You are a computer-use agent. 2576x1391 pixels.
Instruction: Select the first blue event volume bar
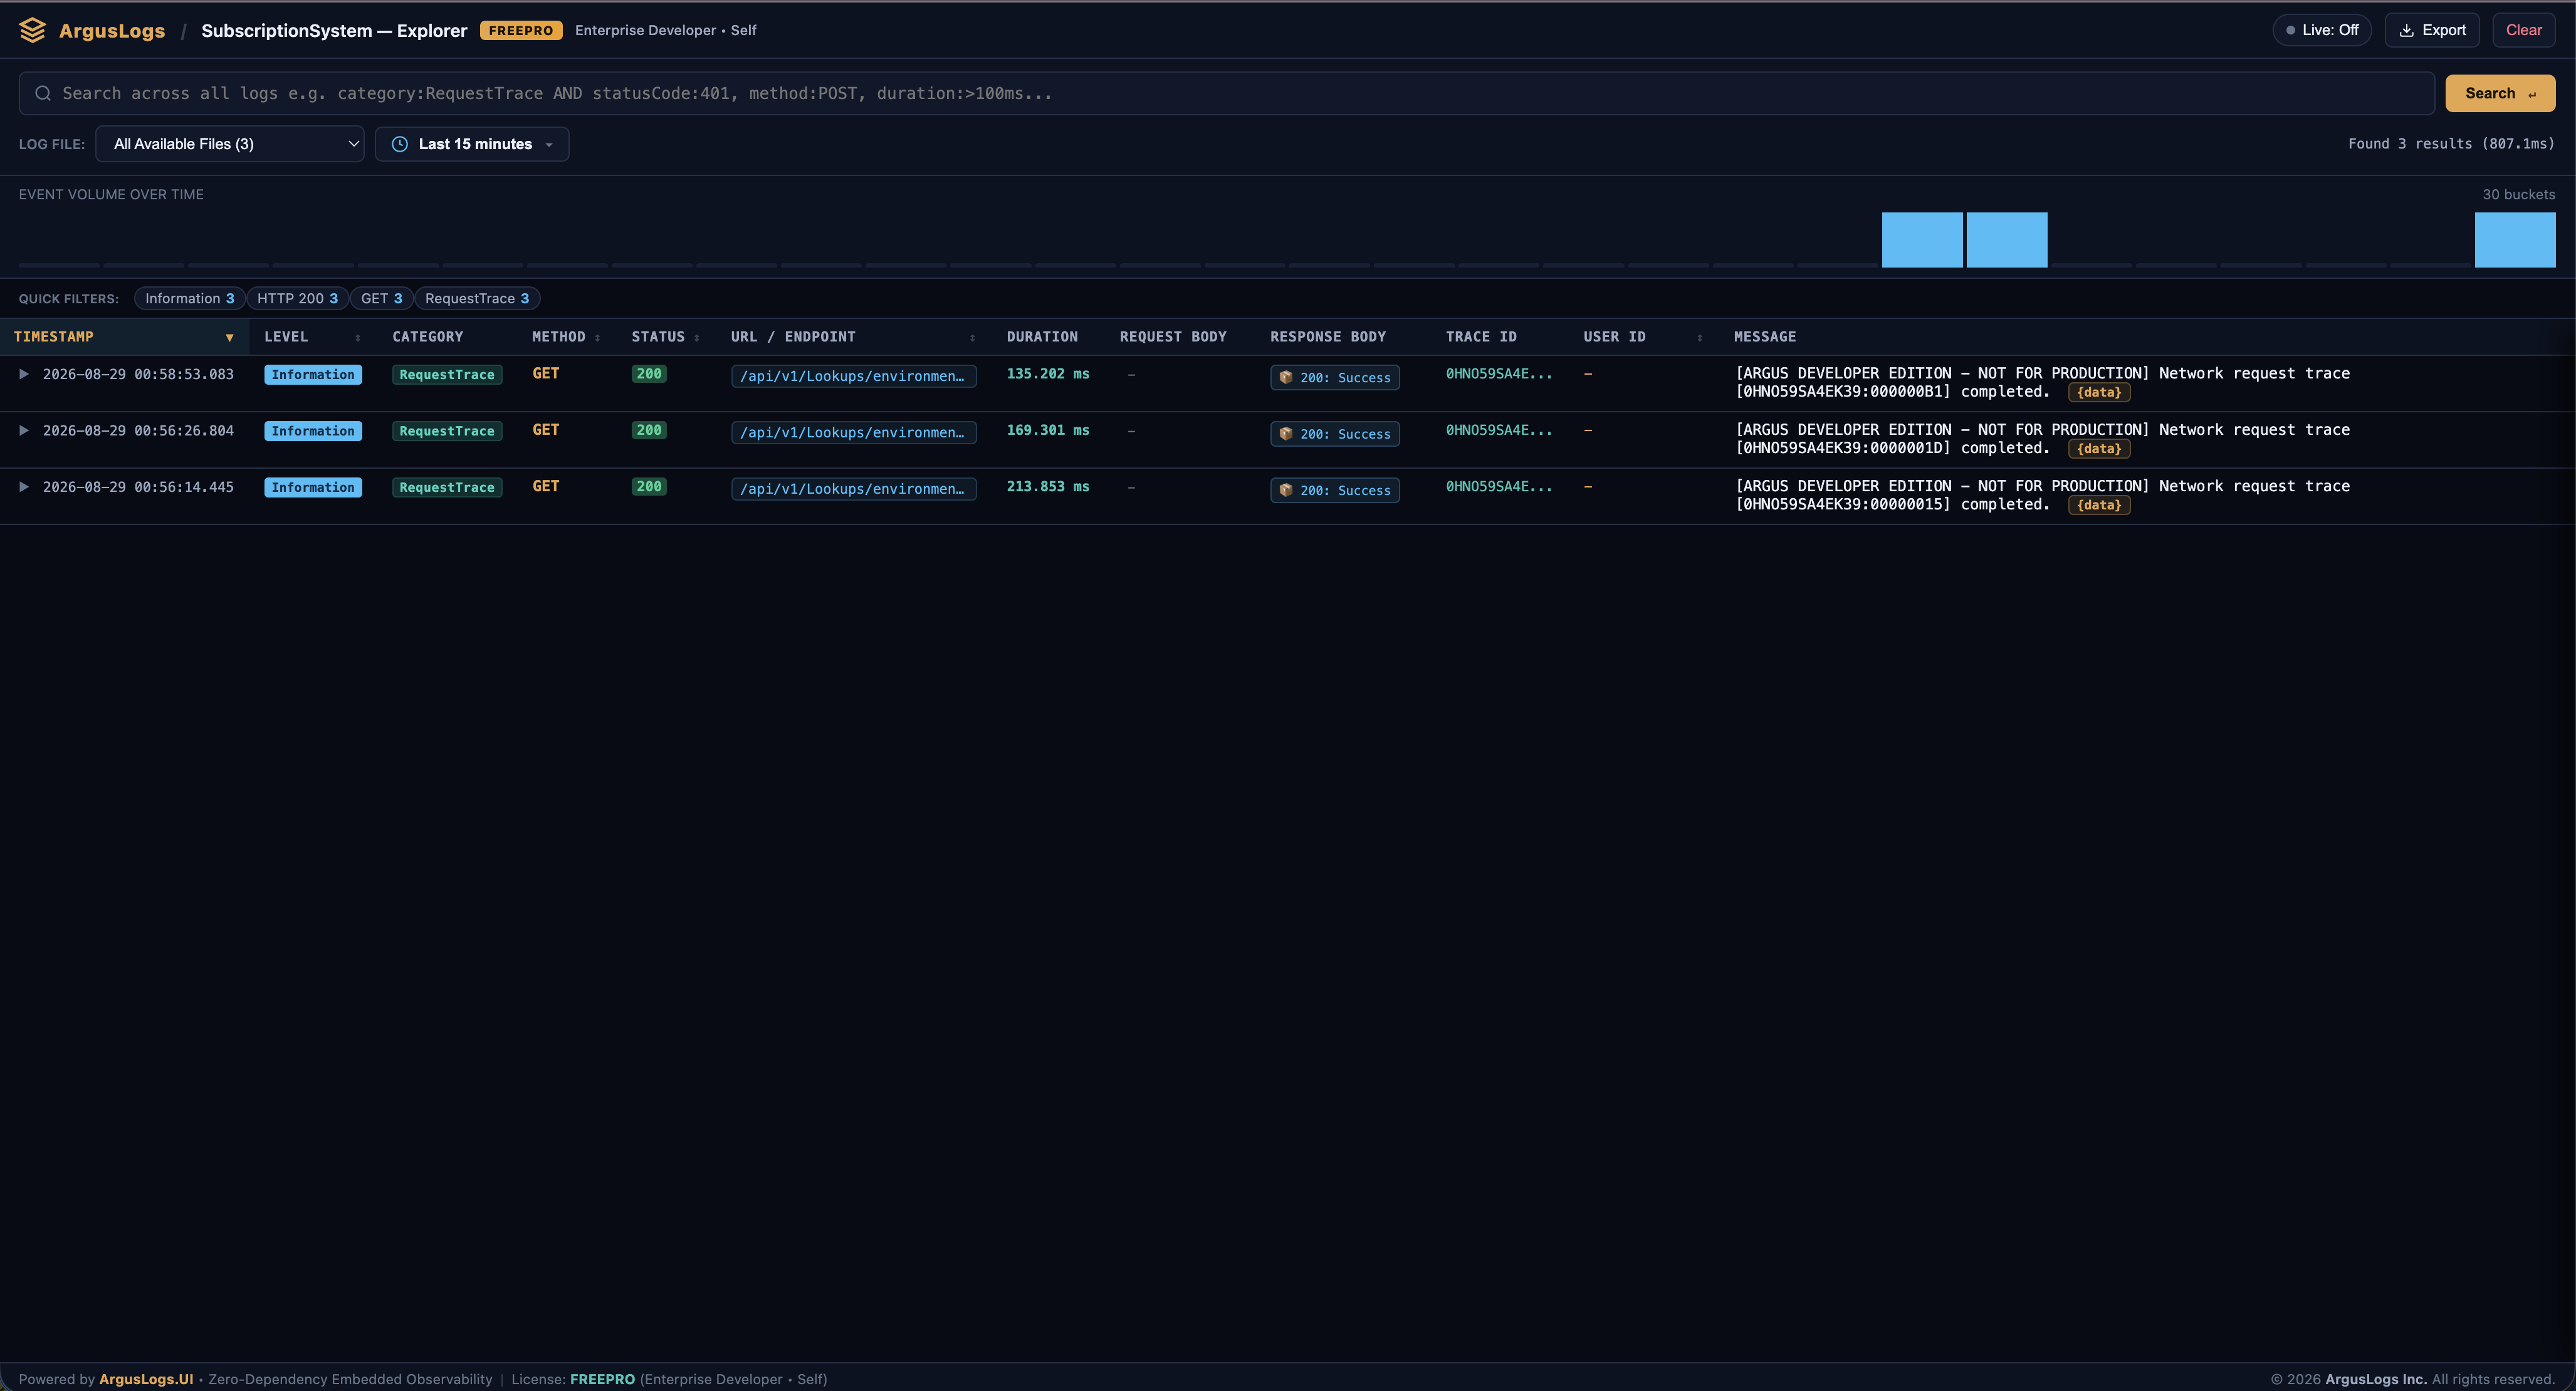coord(1922,240)
